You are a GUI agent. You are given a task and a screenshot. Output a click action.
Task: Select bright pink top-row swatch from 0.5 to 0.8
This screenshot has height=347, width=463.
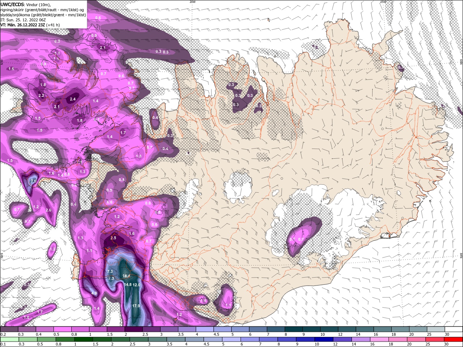62,329
